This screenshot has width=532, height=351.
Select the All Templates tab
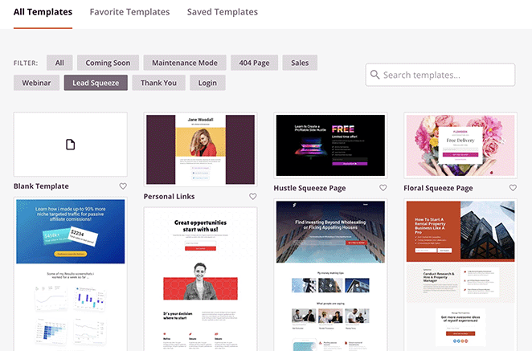[43, 12]
